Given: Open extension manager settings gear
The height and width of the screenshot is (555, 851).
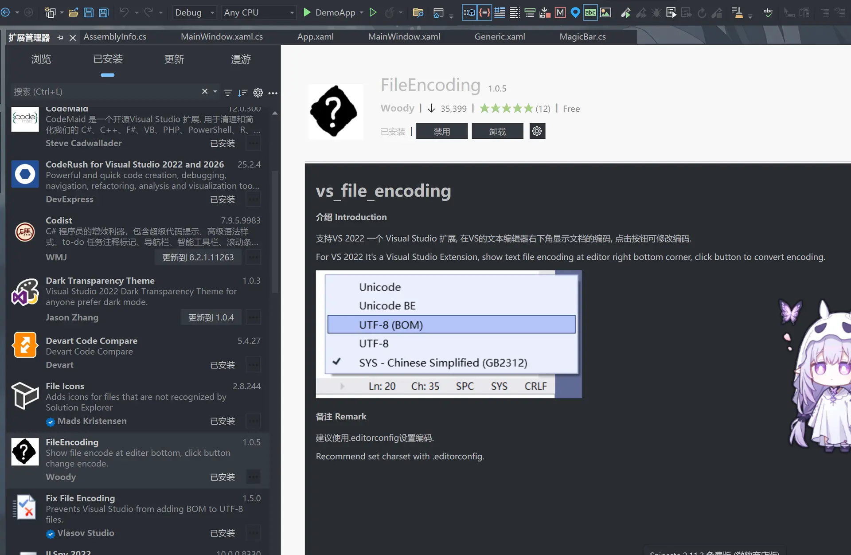Looking at the screenshot, I should pyautogui.click(x=258, y=93).
